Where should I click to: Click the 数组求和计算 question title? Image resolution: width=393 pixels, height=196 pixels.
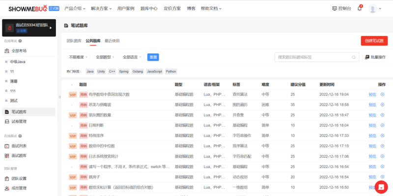121,187
